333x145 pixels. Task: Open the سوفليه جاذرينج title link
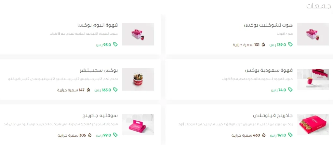point(100,116)
